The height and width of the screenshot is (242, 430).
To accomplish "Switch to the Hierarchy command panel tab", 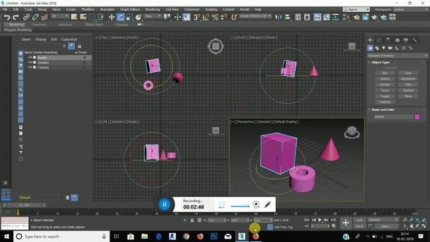I will (388, 40).
